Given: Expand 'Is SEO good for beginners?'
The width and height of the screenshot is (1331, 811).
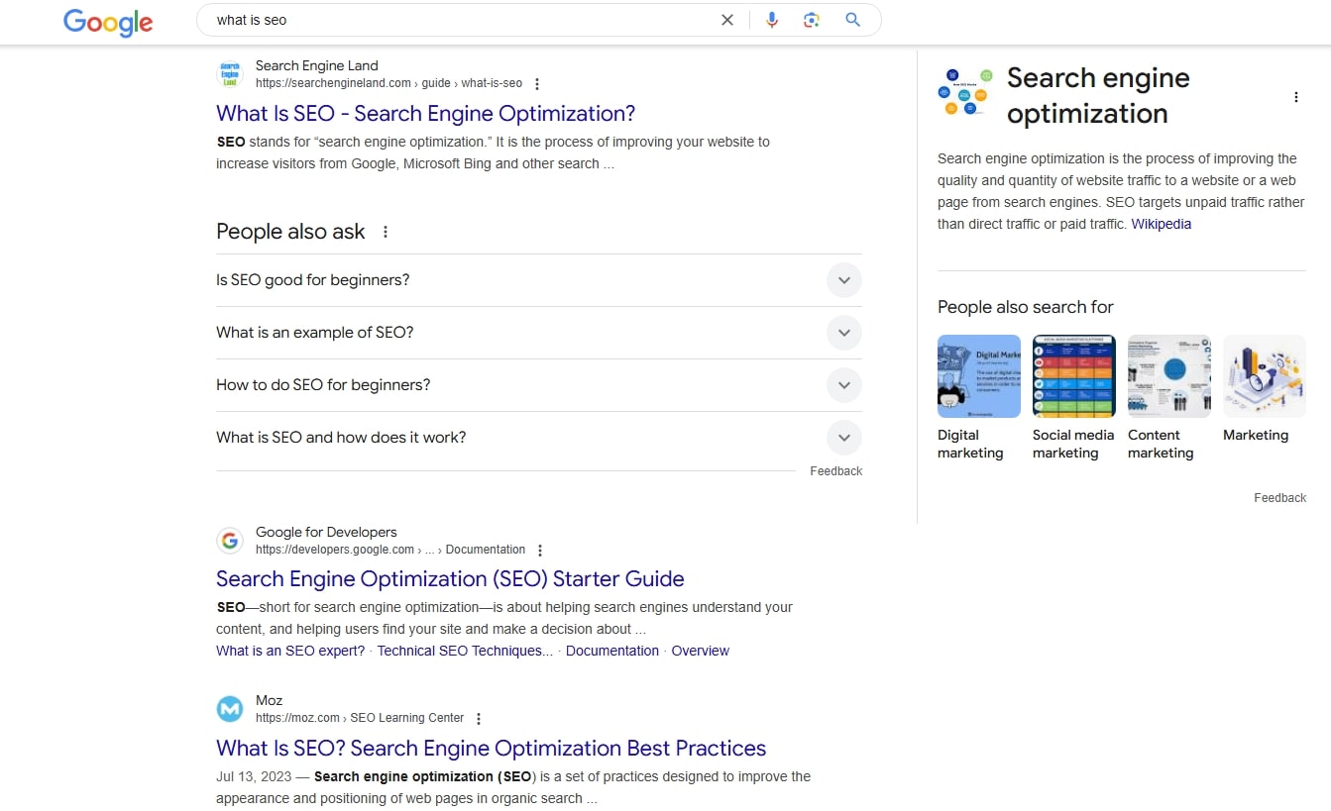Looking at the screenshot, I should [x=539, y=280].
